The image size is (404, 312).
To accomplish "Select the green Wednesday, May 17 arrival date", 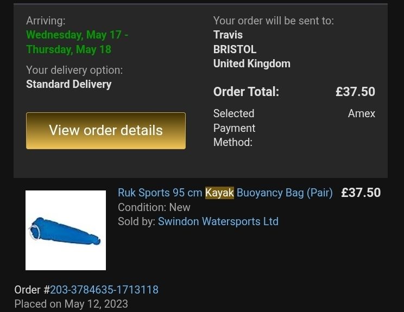I will (77, 35).
